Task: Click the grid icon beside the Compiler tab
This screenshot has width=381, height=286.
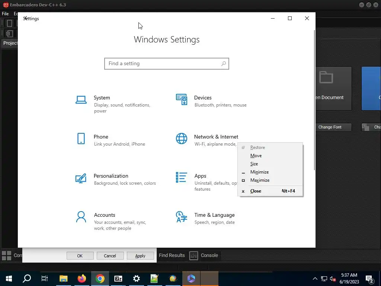Action: tap(7, 255)
